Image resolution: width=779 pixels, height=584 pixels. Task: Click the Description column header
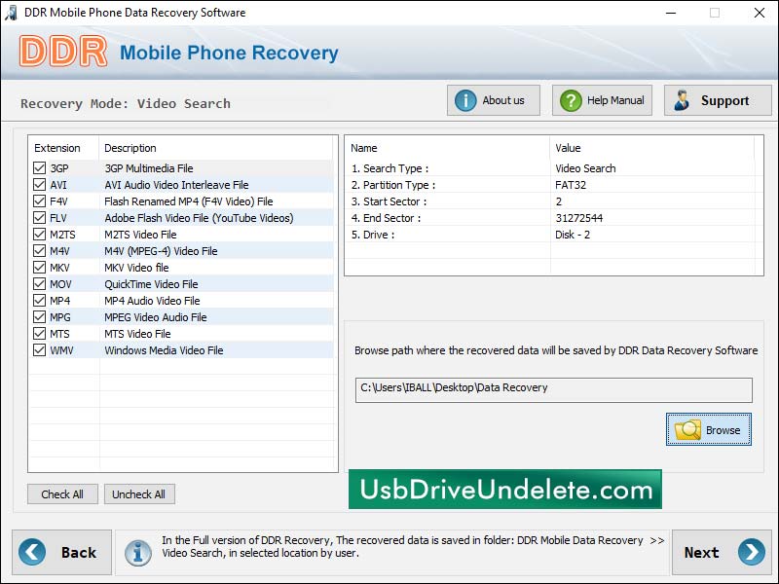pos(130,148)
